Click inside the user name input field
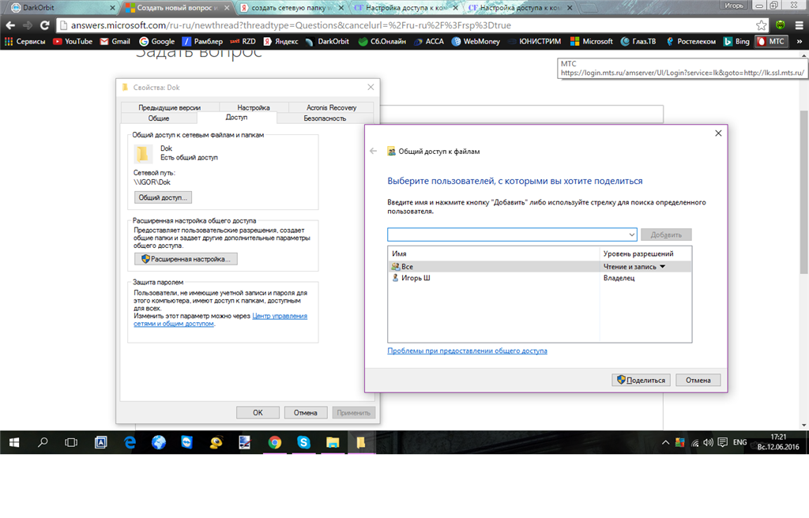 tap(507, 235)
